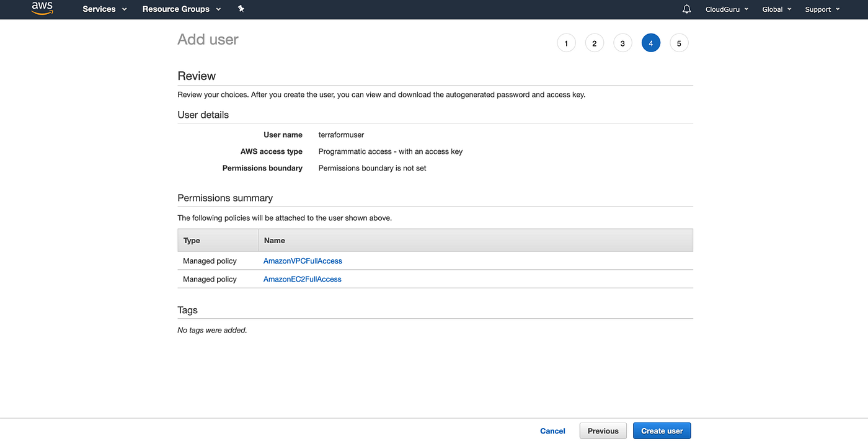Image resolution: width=868 pixels, height=441 pixels.
Task: Expand the Global region selector
Action: click(776, 9)
